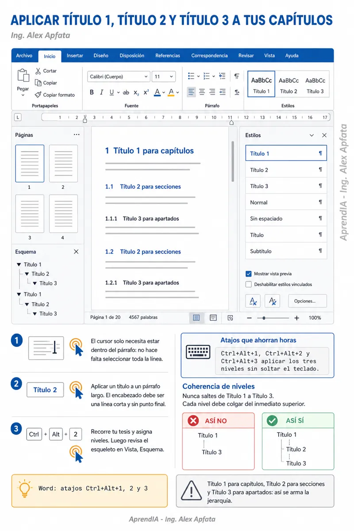Show paragraph marks with pilcrow icon

click(x=237, y=76)
